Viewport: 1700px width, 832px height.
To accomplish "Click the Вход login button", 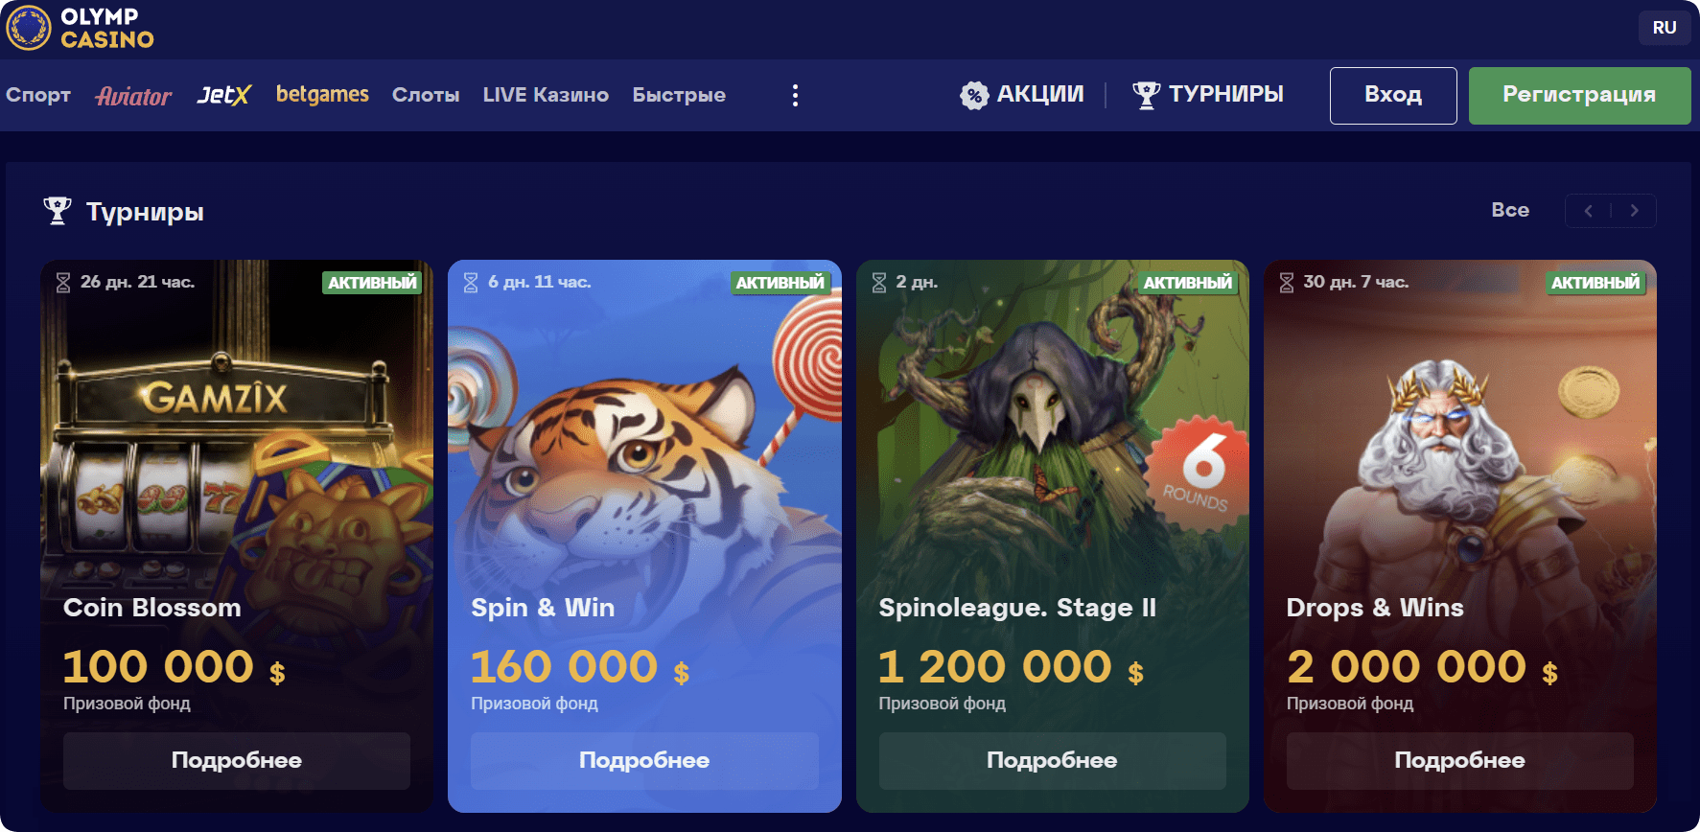I will point(1393,96).
